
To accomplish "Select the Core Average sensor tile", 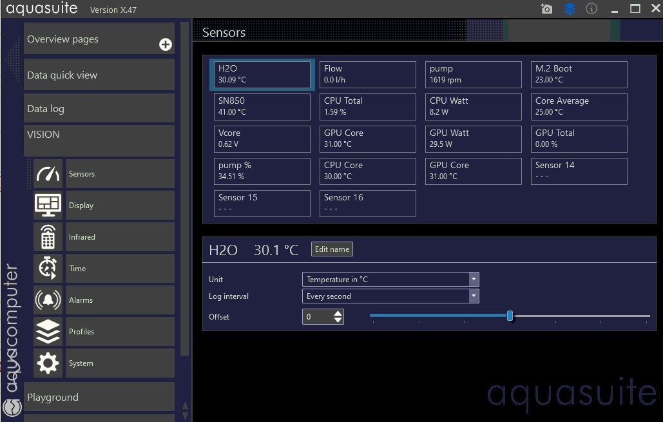I will (x=579, y=106).
